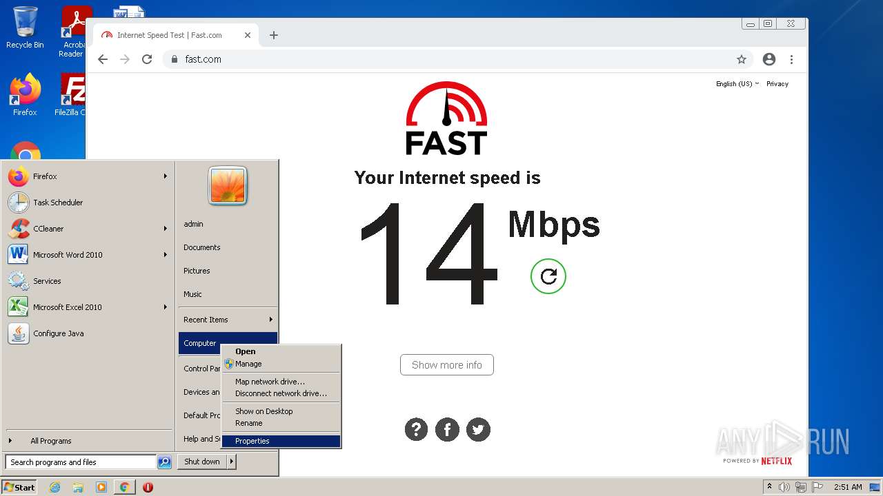The width and height of the screenshot is (883, 496).
Task: Open the Shut down options arrow
Action: click(x=232, y=462)
